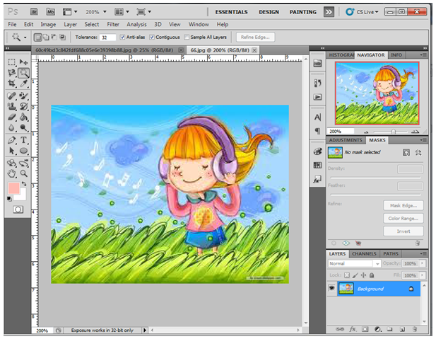Hide the Background layer with eye icon
The width and height of the screenshot is (436, 339).
(331, 289)
